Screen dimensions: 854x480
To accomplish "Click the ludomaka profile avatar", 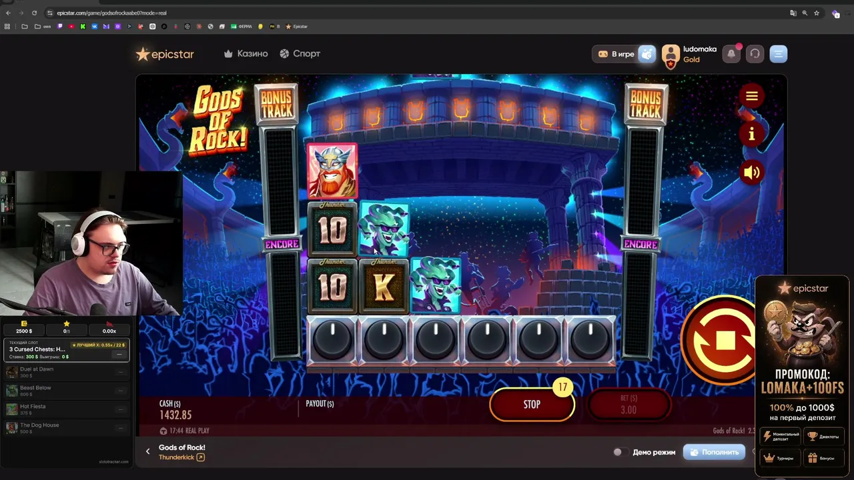I will (671, 55).
